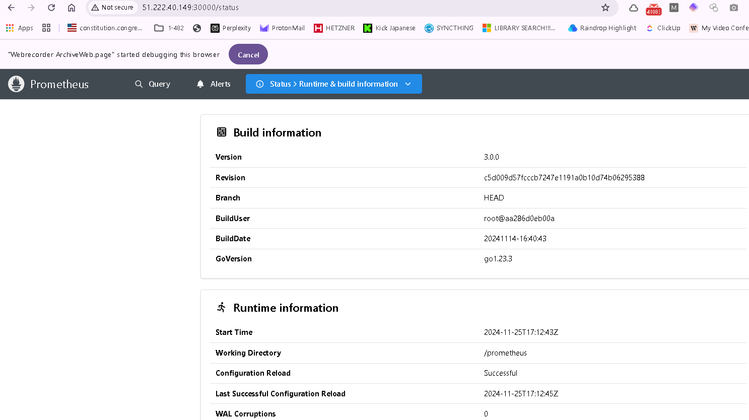
Task: Open the SYNCTHING bookmark
Action: coord(449,28)
